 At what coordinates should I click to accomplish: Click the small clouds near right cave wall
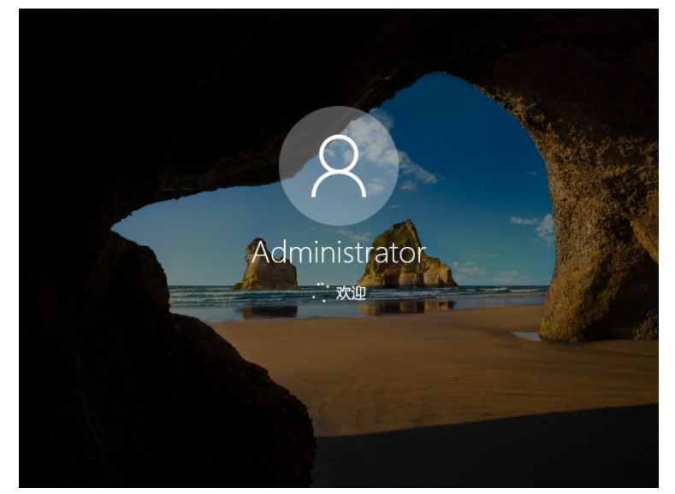534,228
